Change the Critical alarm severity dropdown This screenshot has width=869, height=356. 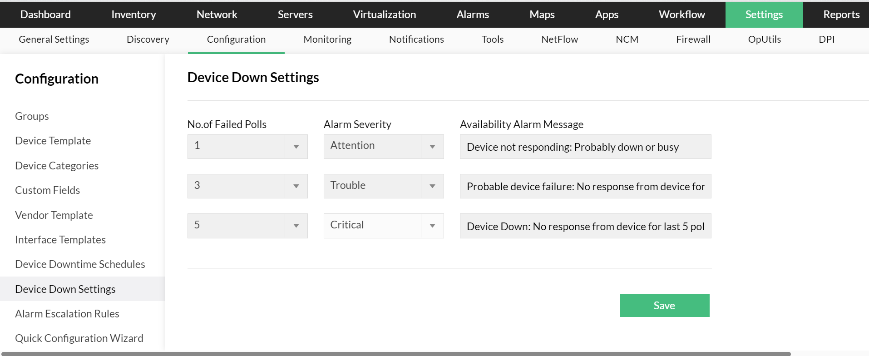pos(384,226)
